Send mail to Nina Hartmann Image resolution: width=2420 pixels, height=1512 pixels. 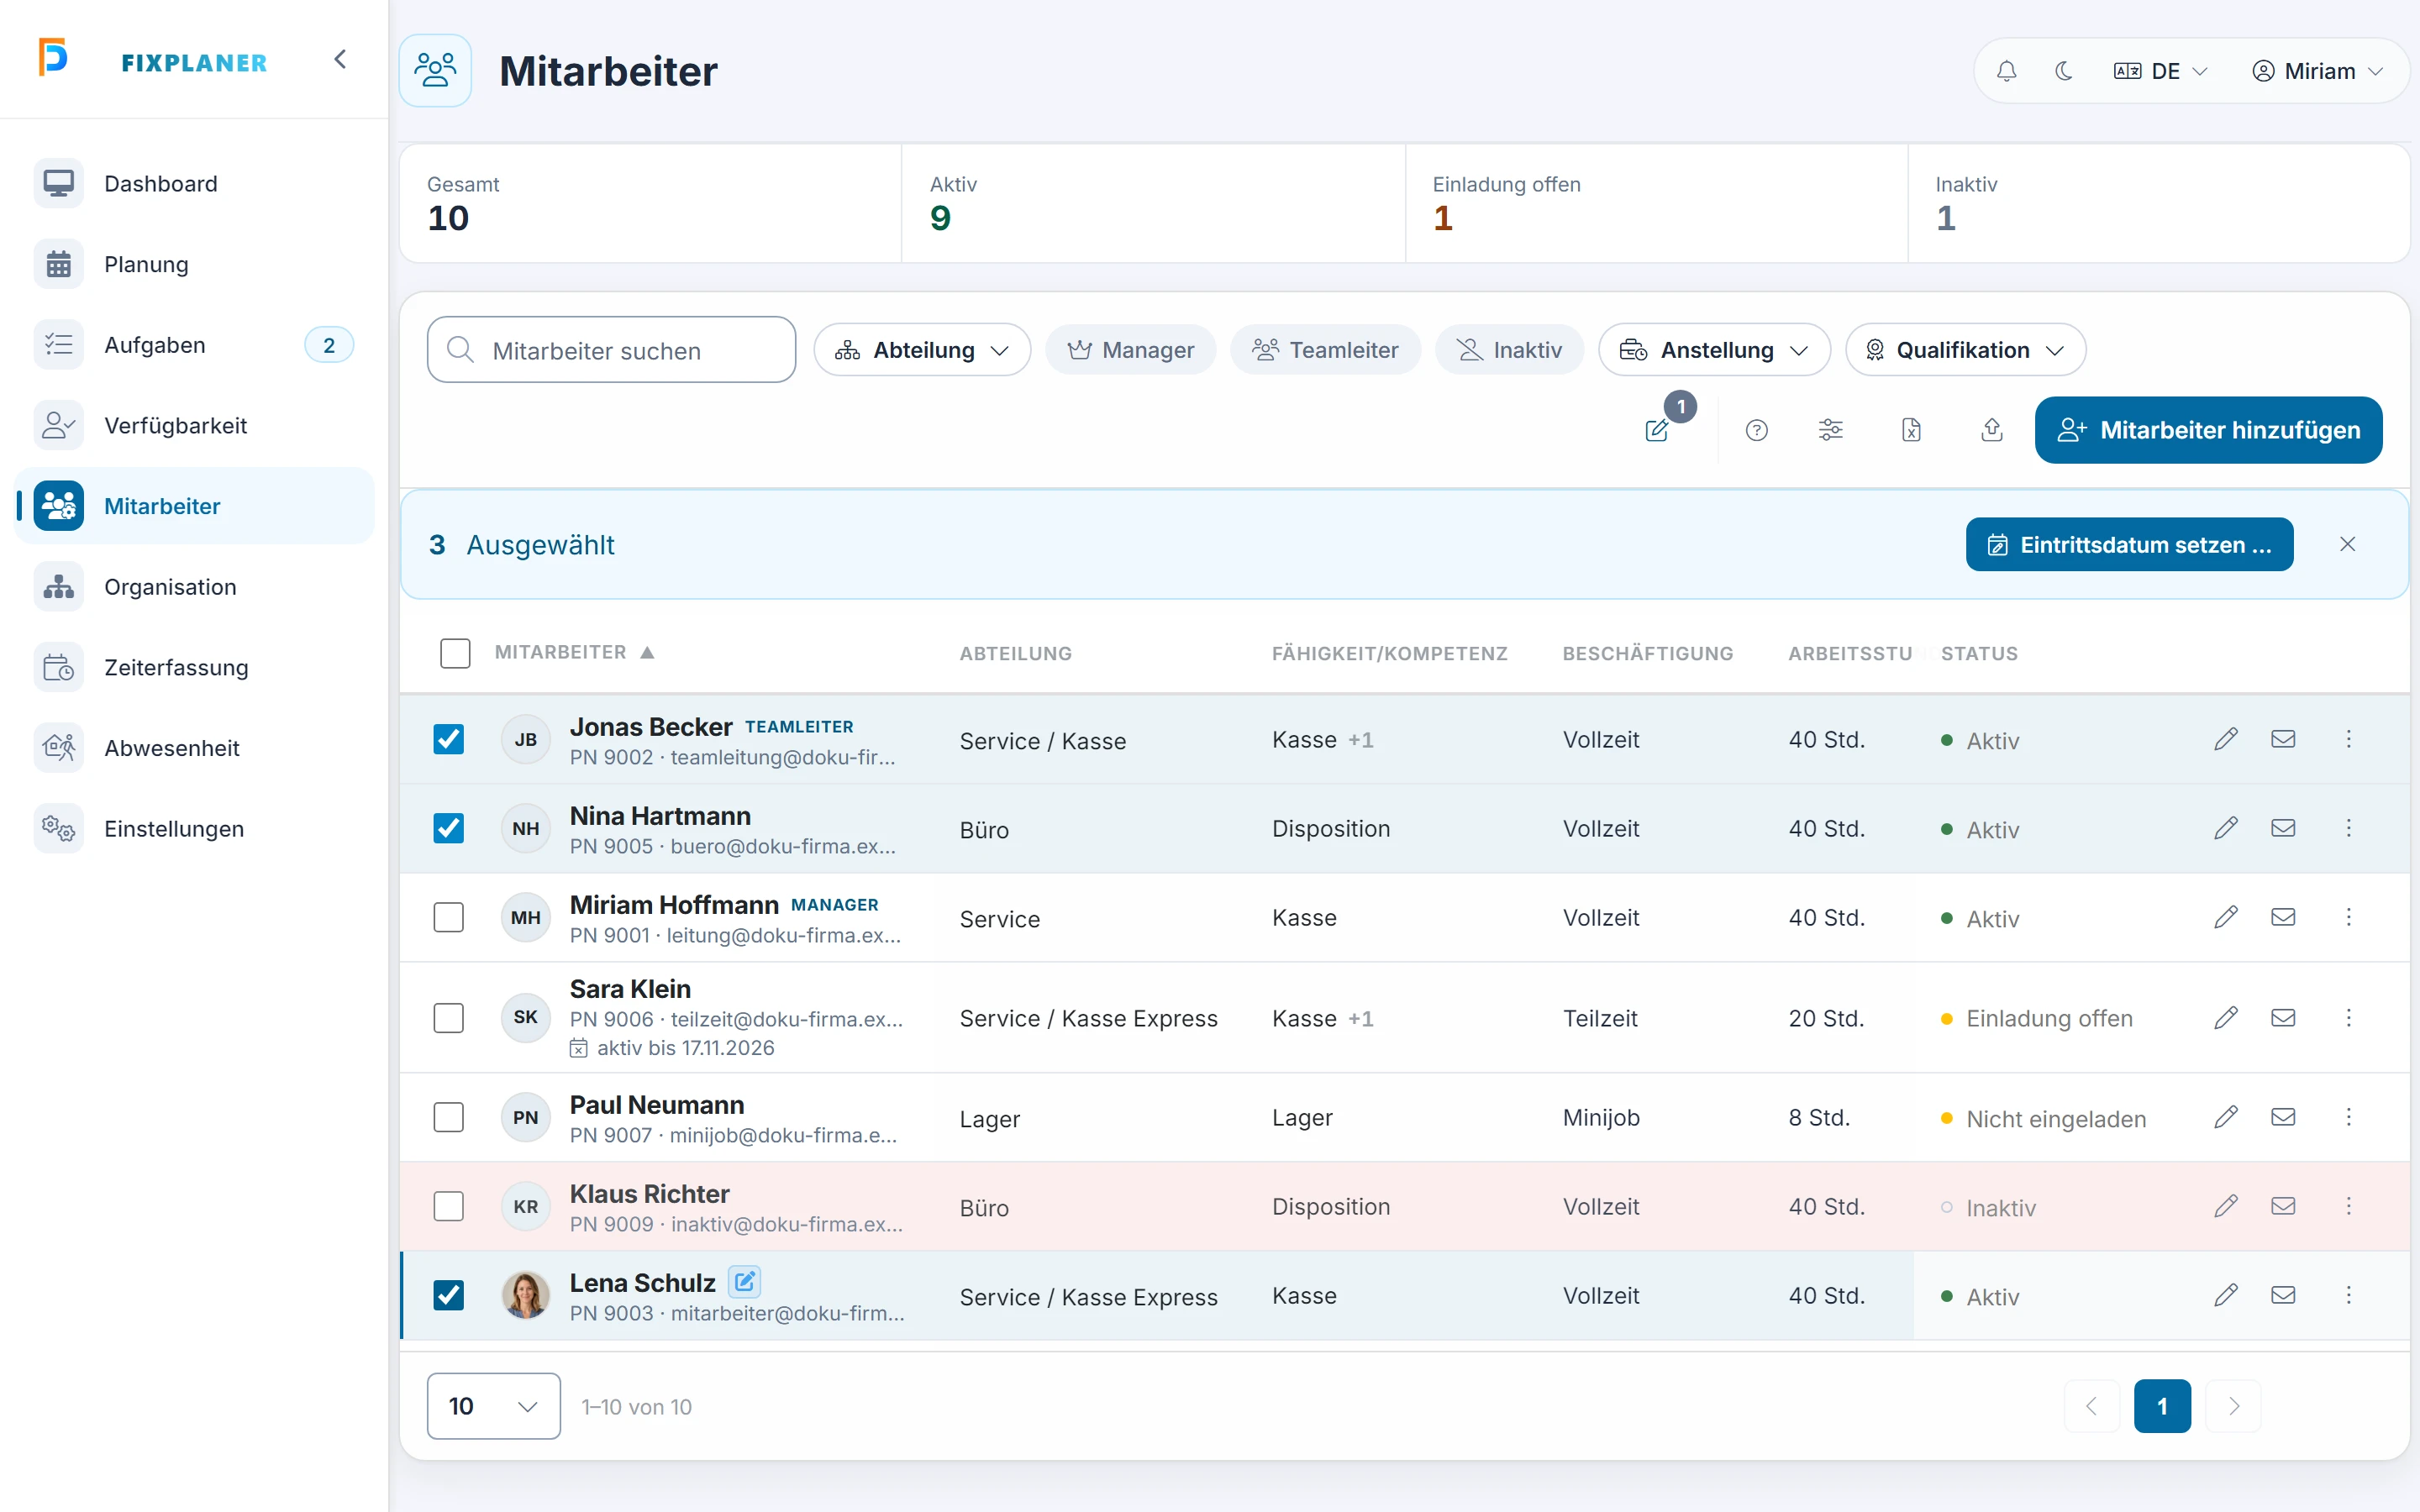click(2283, 828)
